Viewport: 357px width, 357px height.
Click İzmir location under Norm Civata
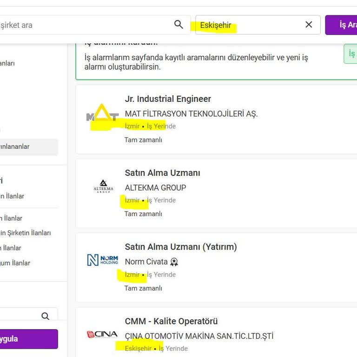click(x=132, y=275)
